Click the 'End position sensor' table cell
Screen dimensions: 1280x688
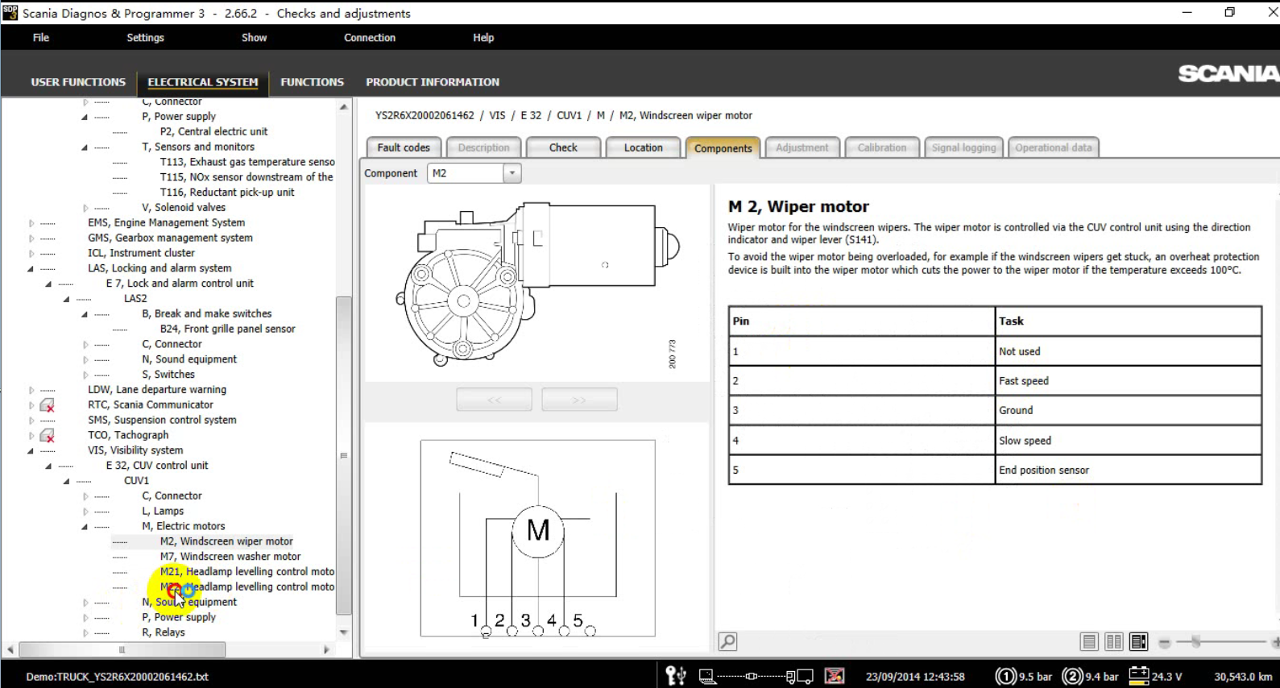(x=1128, y=470)
